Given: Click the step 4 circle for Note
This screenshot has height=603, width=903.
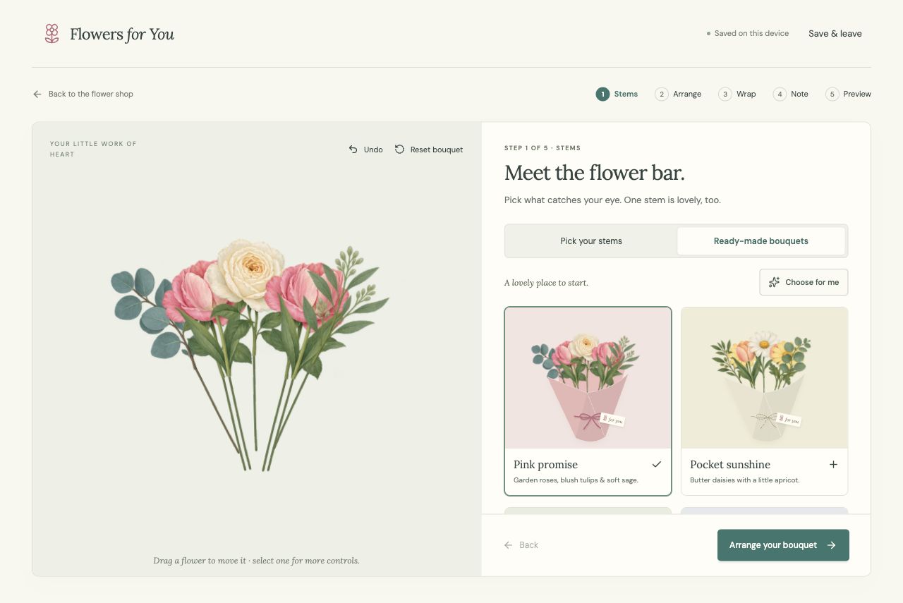Looking at the screenshot, I should coord(780,94).
